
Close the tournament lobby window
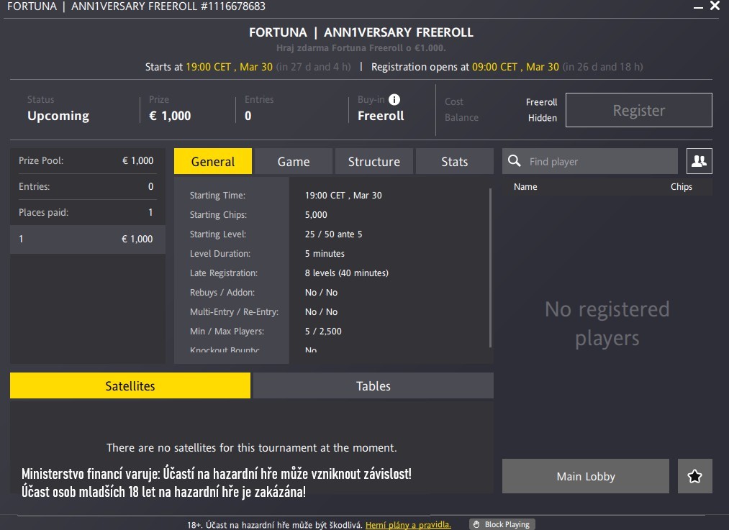(715, 6)
